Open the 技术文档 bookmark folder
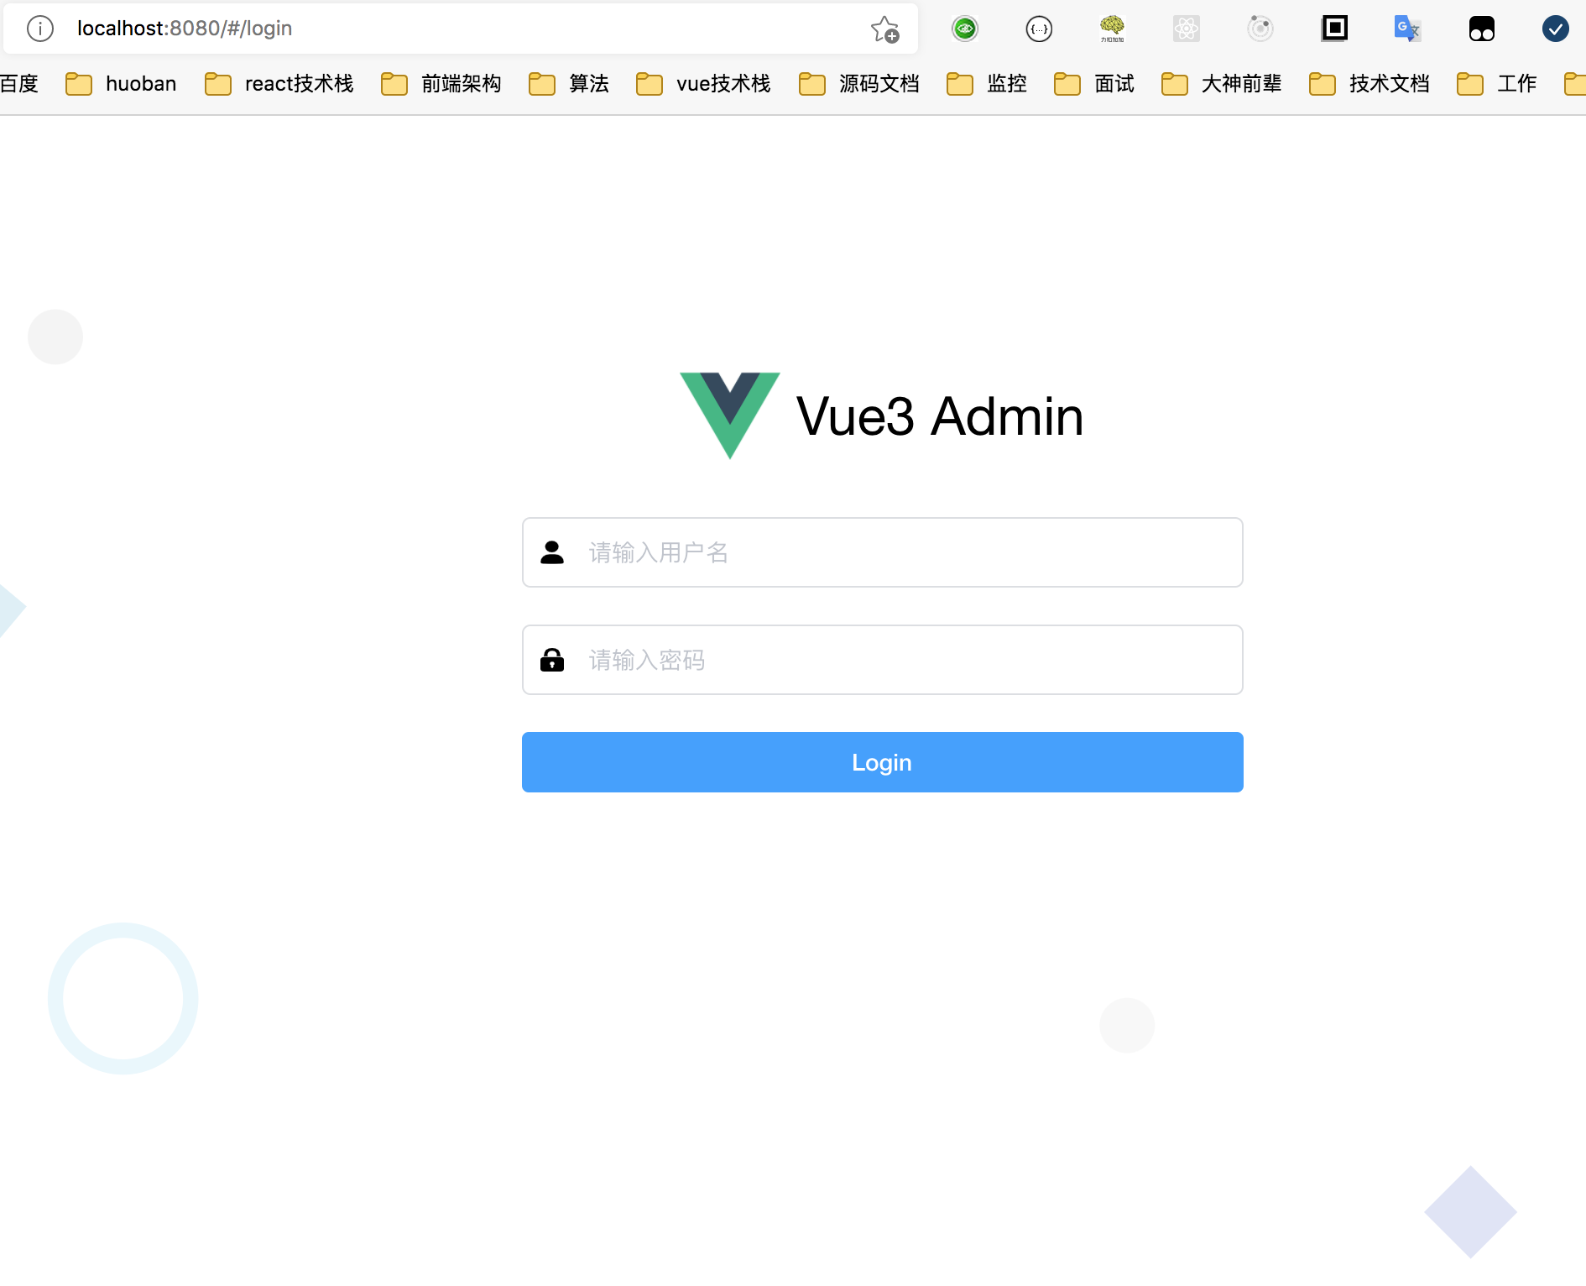 tap(1369, 84)
